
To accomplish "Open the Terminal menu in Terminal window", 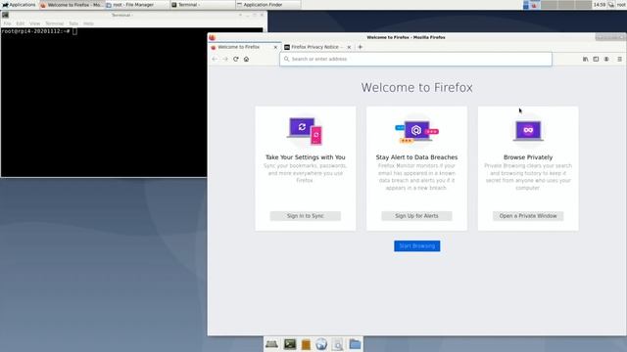I will [55, 23].
